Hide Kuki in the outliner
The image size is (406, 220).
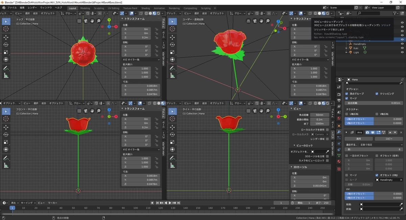tap(402, 48)
